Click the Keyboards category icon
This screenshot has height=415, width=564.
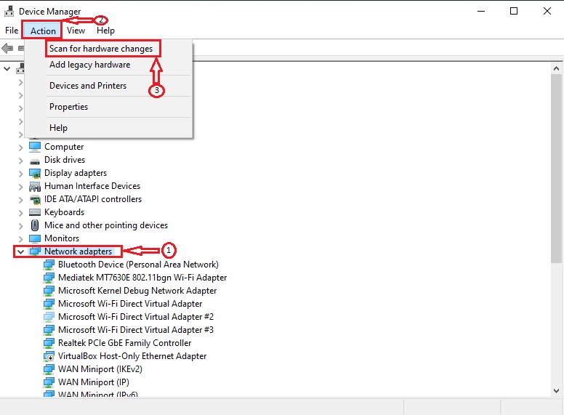click(34, 212)
